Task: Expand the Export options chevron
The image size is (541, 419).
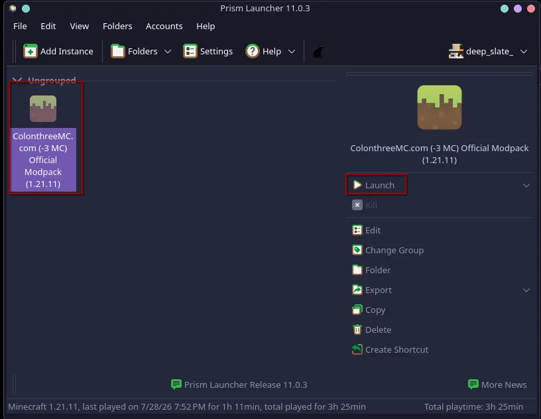Action: [x=526, y=290]
